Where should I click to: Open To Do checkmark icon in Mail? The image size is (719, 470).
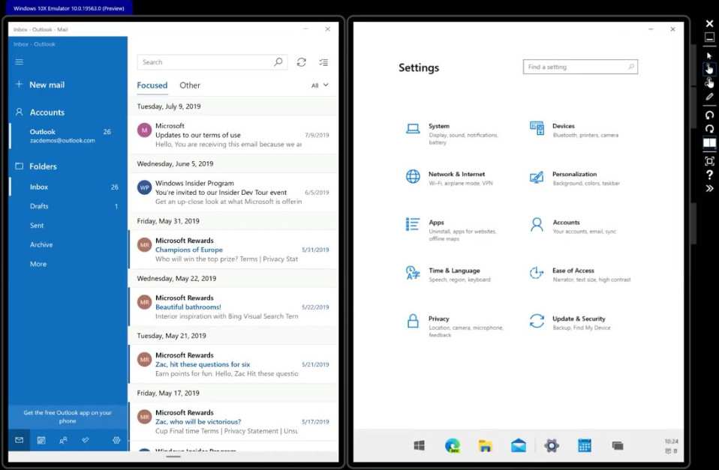coord(86,440)
